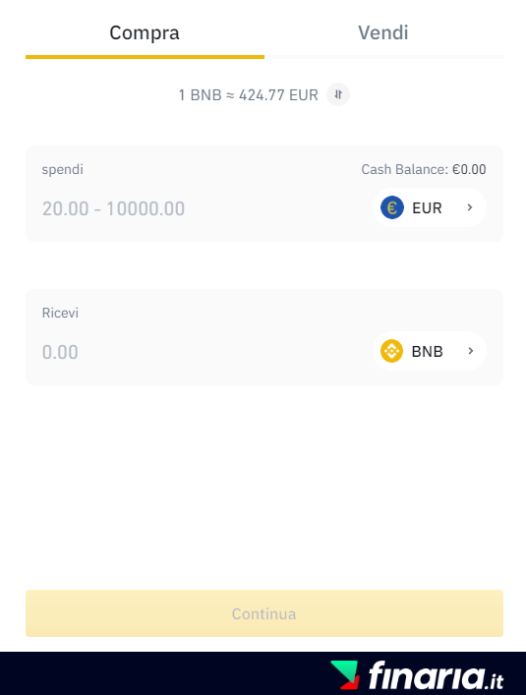The height and width of the screenshot is (695, 526).
Task: Open the BNB crypto selector
Action: [430, 351]
